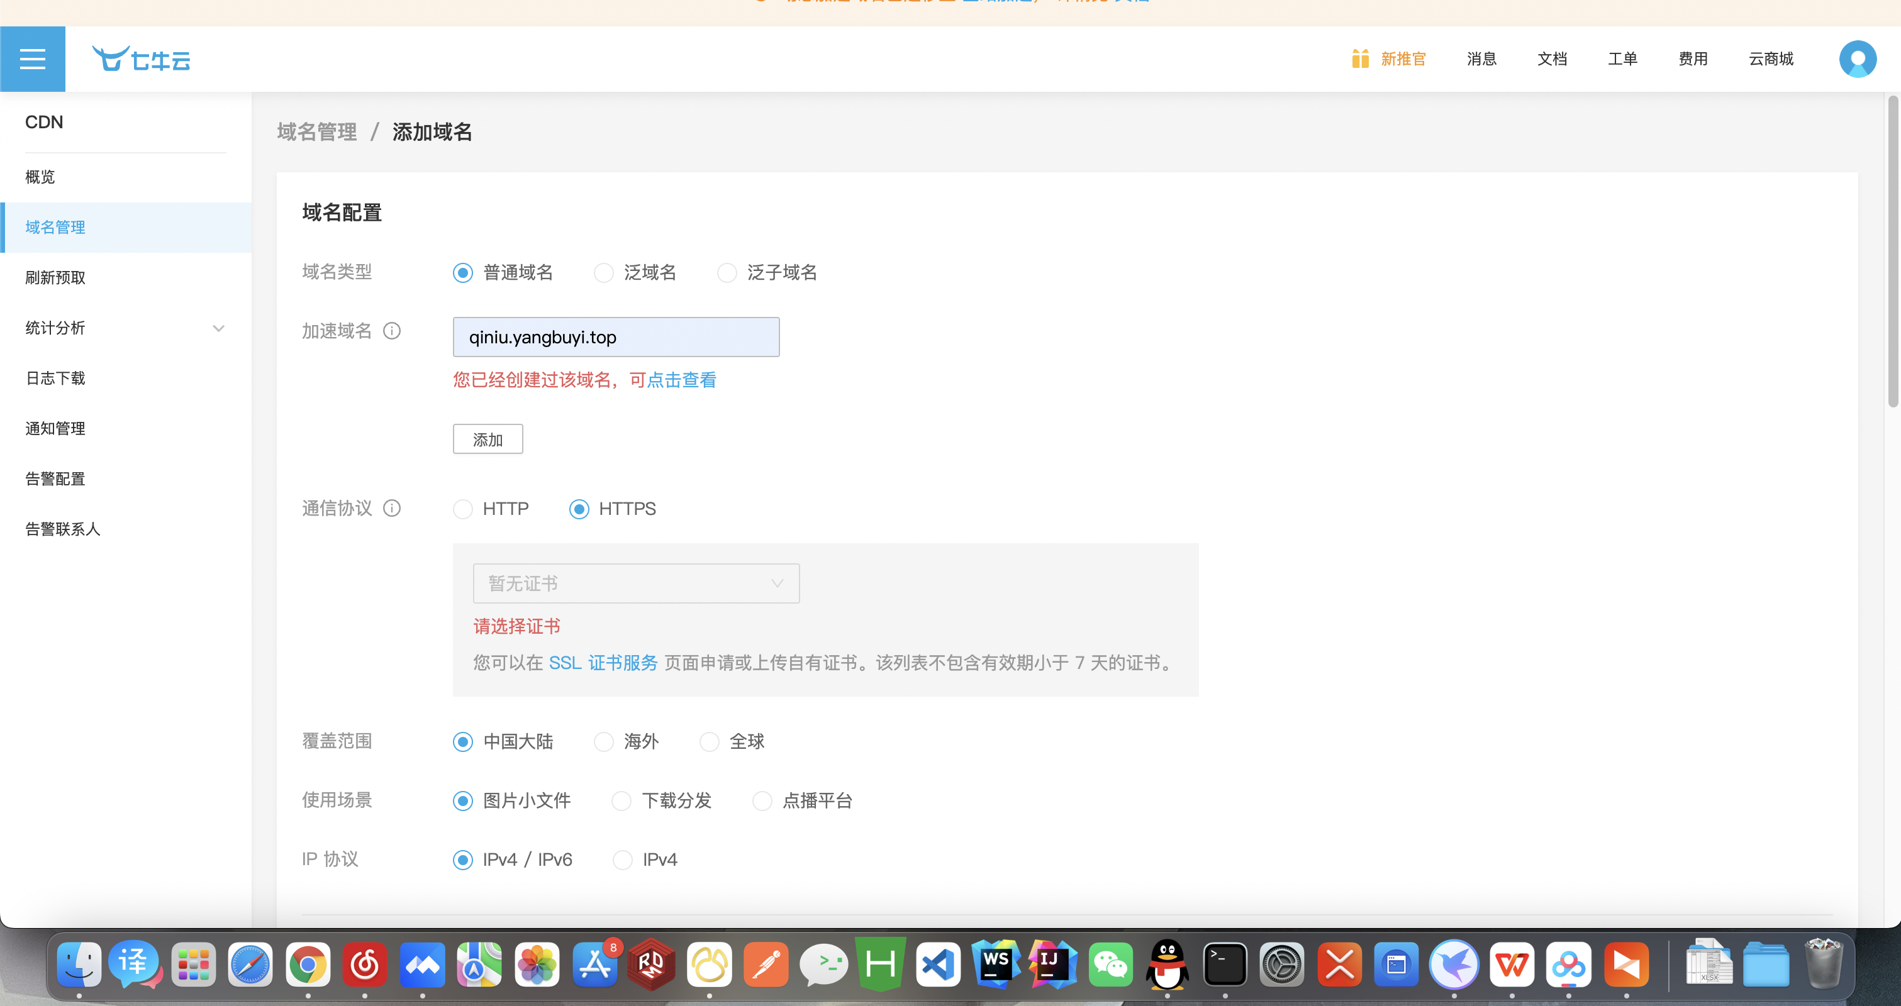The height and width of the screenshot is (1006, 1901).
Task: Launch the translation app in the dock
Action: tap(135, 964)
